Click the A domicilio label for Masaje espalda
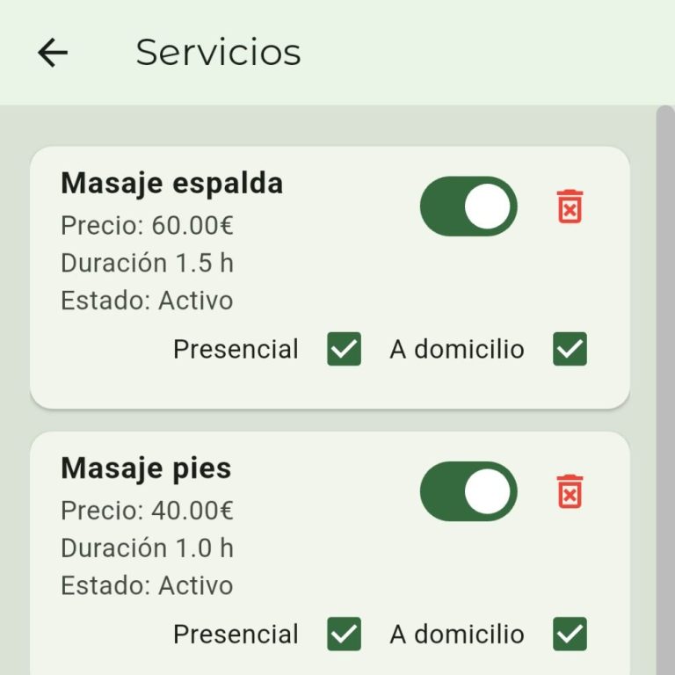 [456, 350]
